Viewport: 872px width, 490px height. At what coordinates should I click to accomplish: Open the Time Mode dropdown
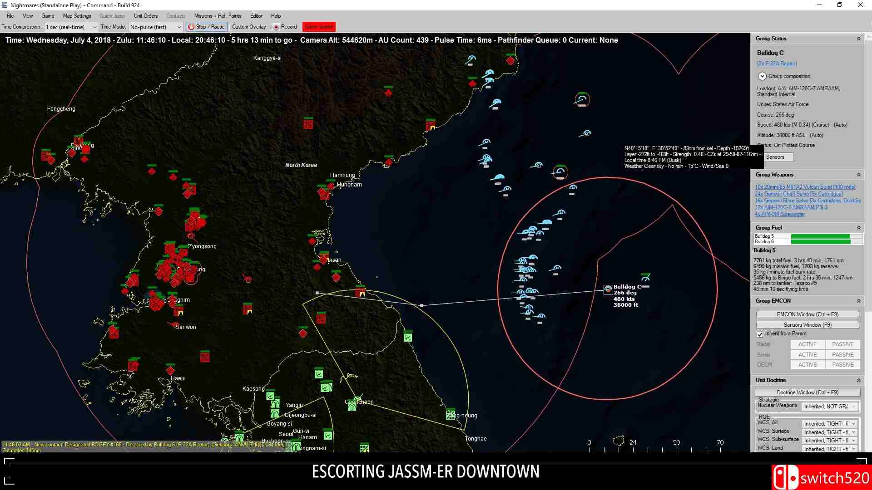pyautogui.click(x=179, y=27)
